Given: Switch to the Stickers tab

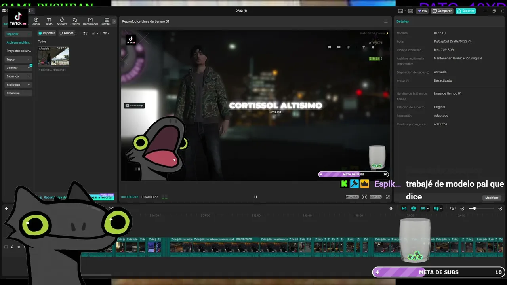Looking at the screenshot, I should (62, 21).
